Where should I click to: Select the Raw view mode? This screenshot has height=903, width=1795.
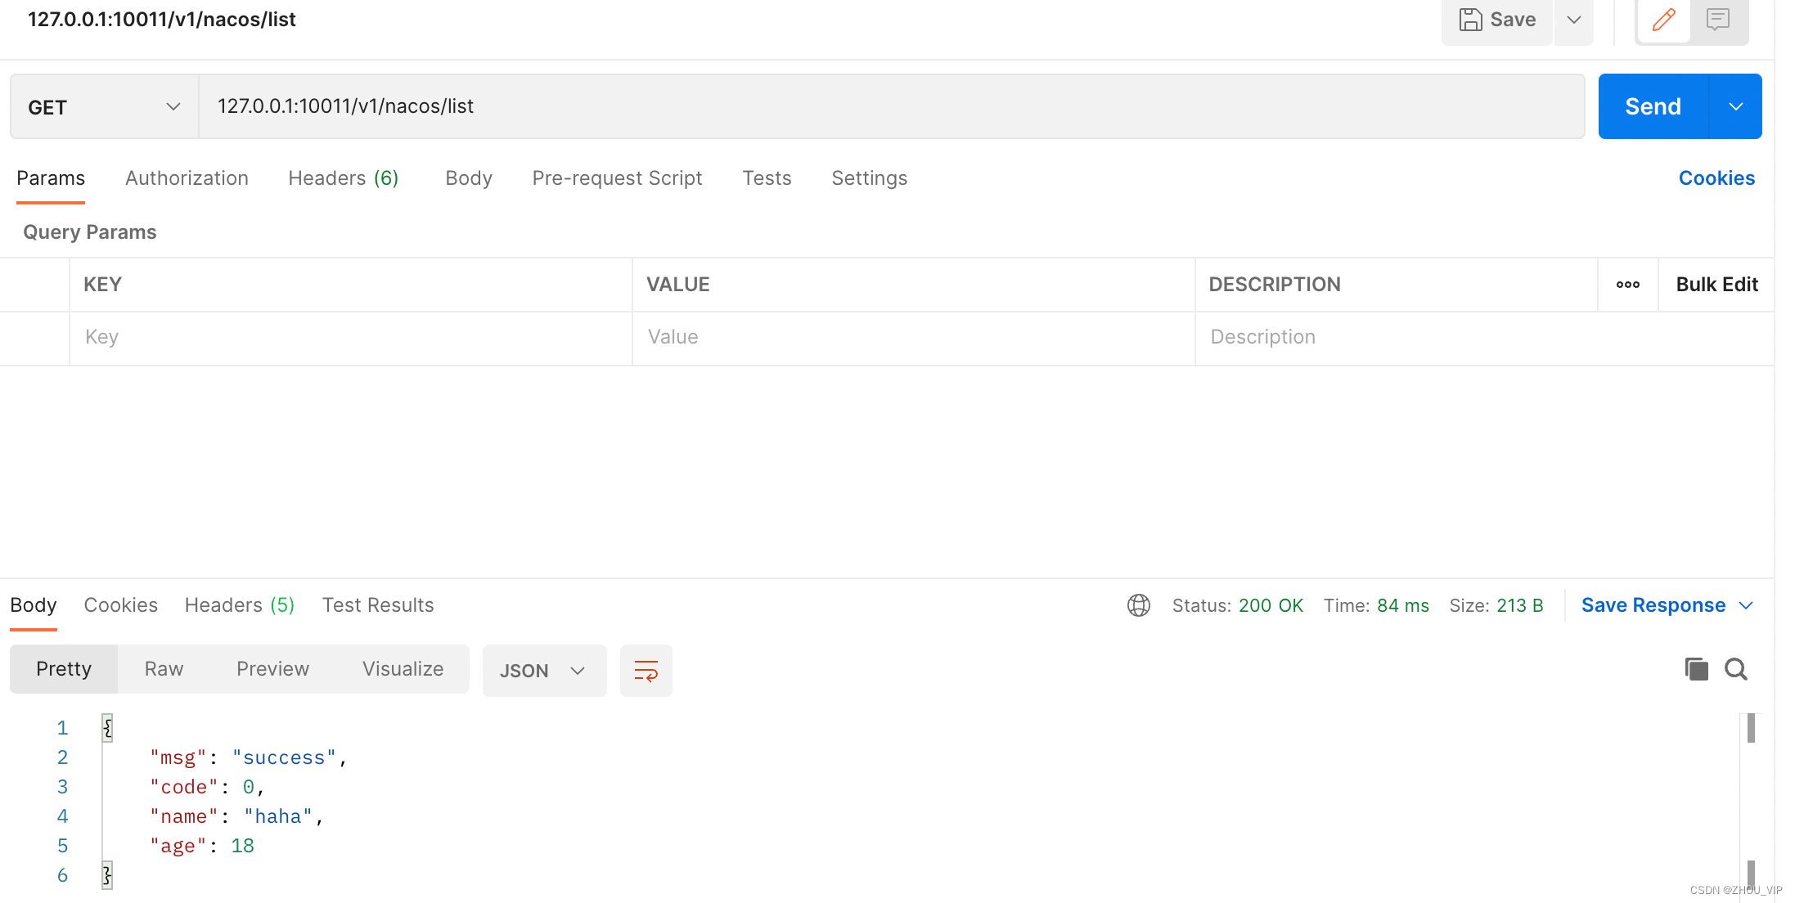pyautogui.click(x=164, y=669)
